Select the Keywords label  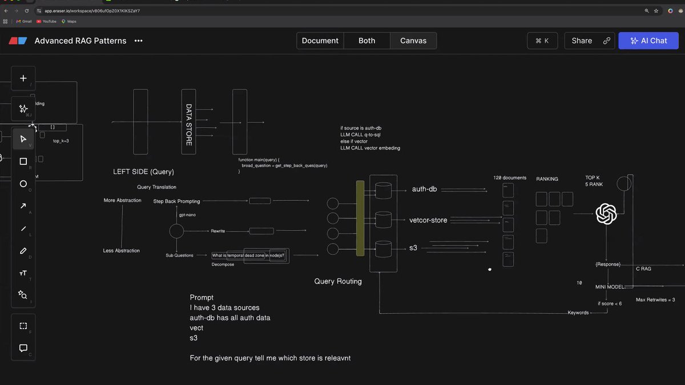pyautogui.click(x=578, y=313)
